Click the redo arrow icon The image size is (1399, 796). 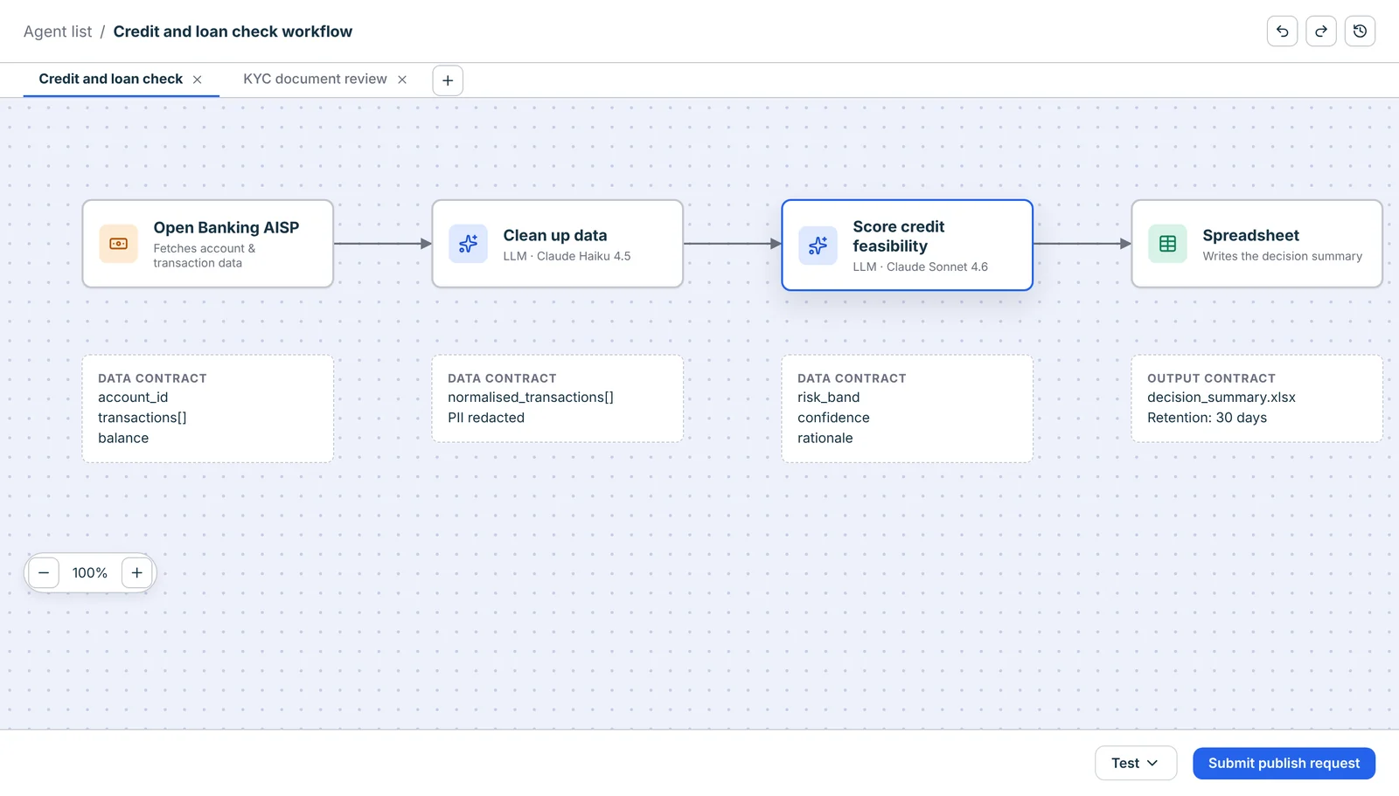click(x=1321, y=31)
